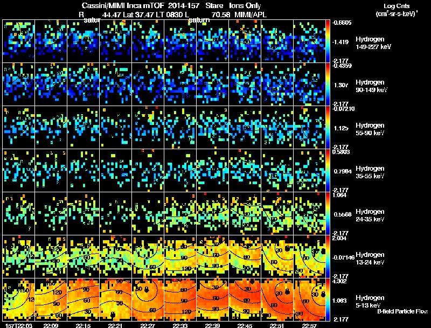Viewport: 431px width, 328px height.
Task: Select the 22:57 panel in the Hydrogen 5-13 keV row
Action: click(x=309, y=299)
